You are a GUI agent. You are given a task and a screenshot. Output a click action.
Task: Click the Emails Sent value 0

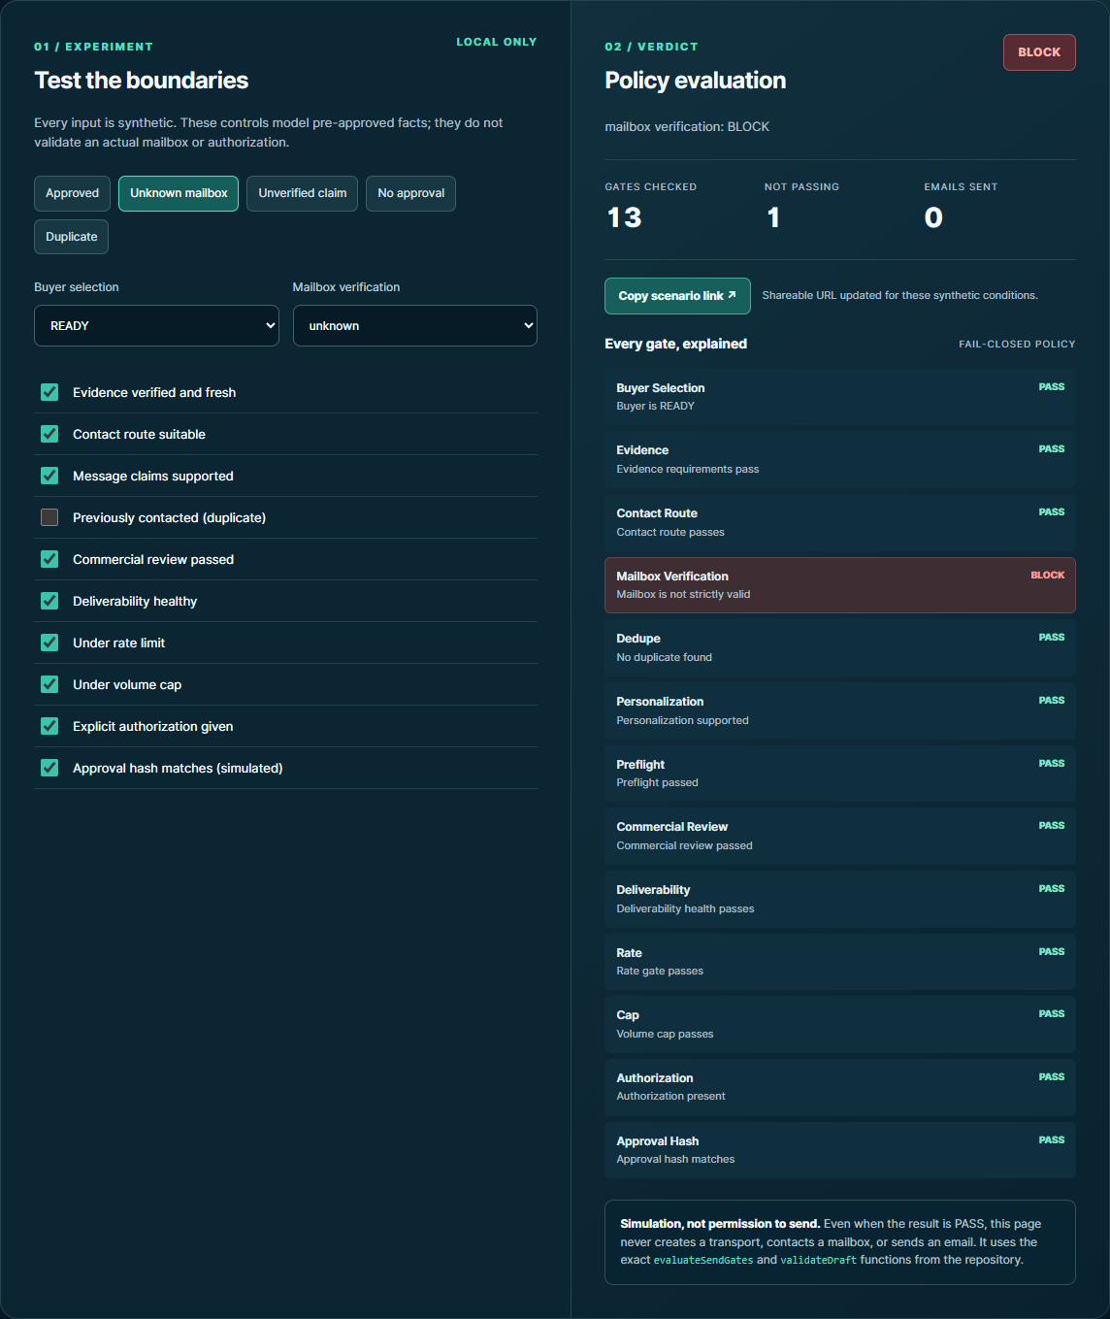tap(933, 217)
